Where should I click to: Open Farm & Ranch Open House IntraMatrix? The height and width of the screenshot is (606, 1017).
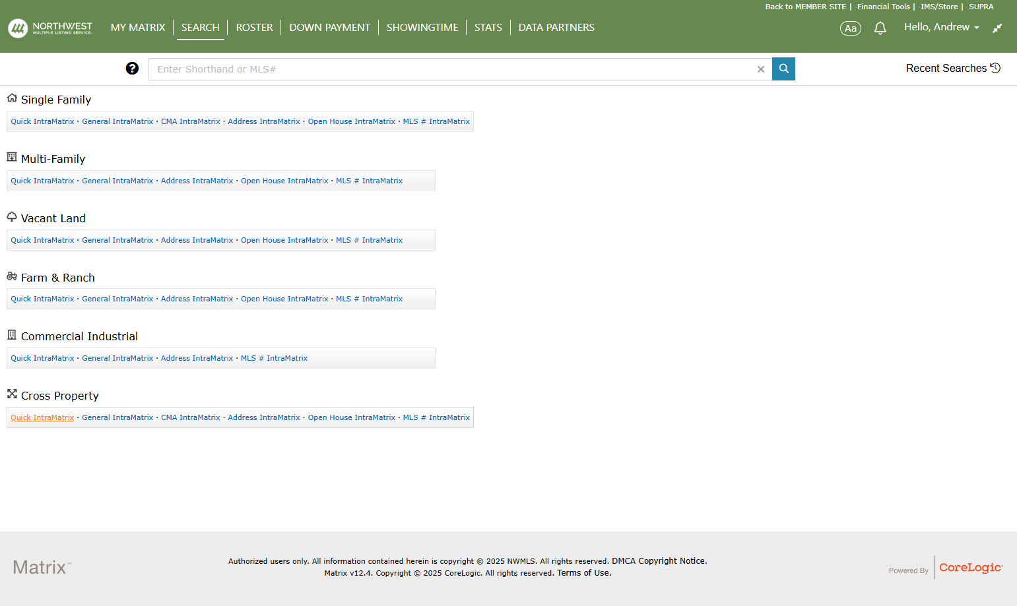point(284,299)
